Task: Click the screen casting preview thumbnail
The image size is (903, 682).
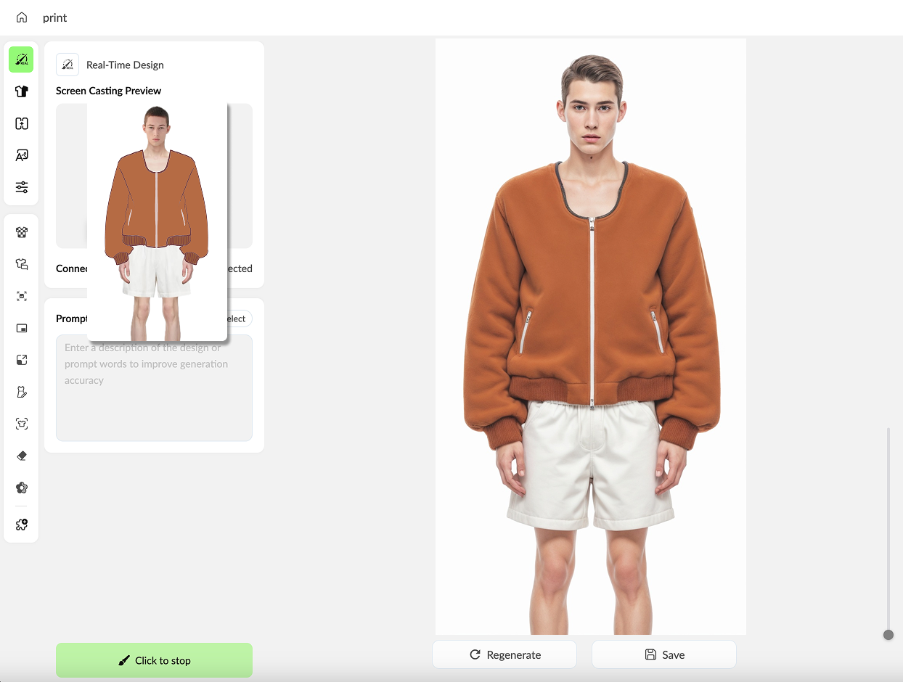Action: pos(157,221)
